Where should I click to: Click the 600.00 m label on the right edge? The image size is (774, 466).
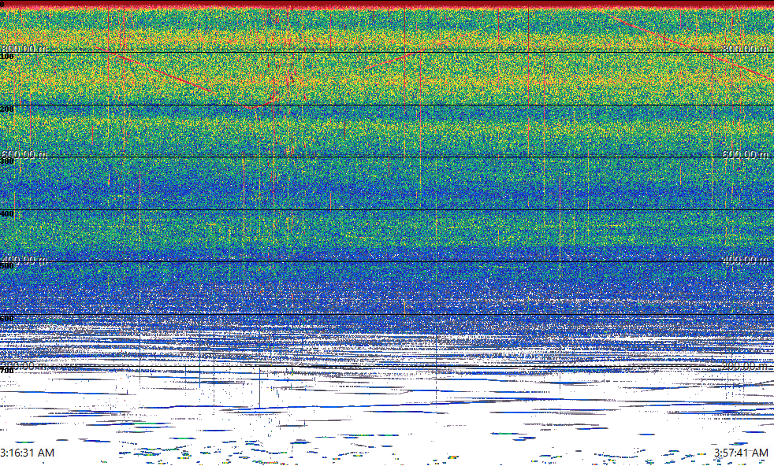746,153
